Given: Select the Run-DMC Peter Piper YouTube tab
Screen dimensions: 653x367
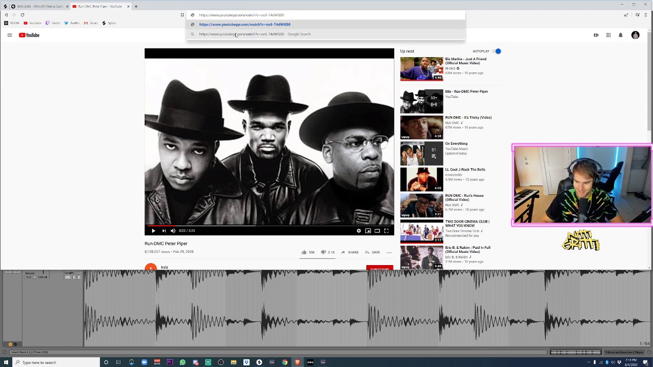Looking at the screenshot, I should click(100, 6).
